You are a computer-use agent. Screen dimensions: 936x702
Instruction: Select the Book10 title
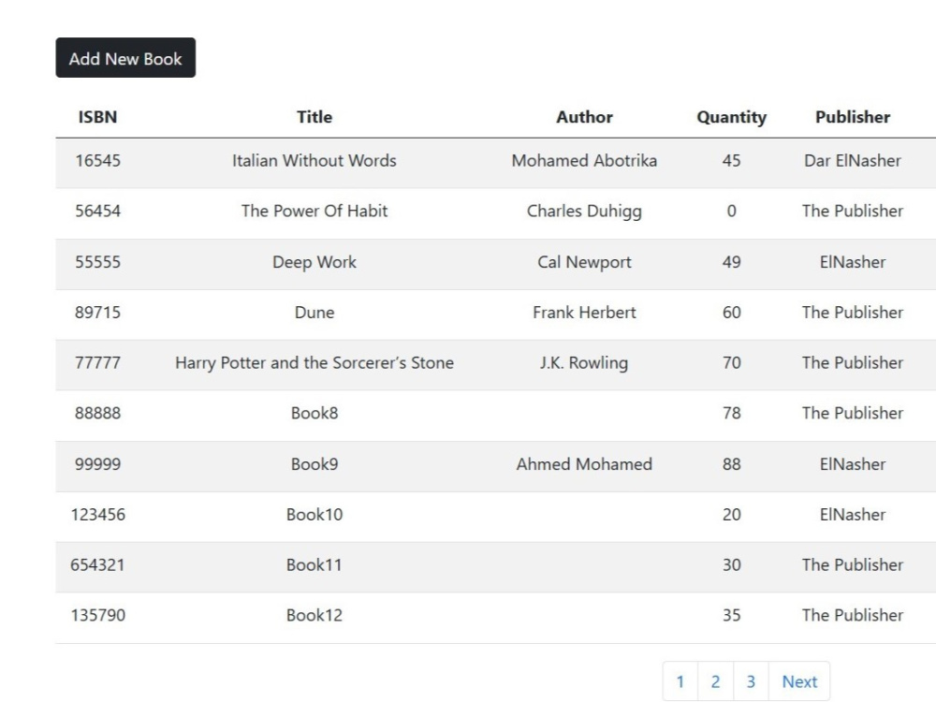coord(314,514)
